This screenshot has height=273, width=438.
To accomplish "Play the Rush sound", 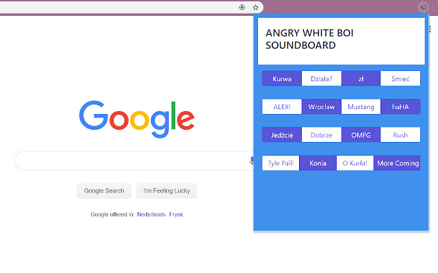I will [400, 135].
